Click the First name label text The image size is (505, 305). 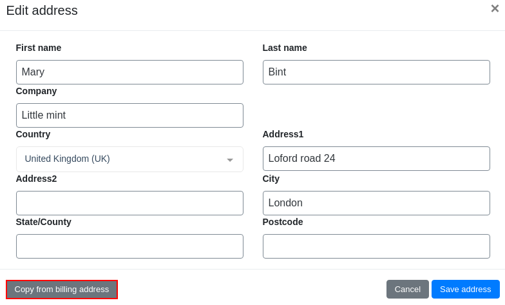coord(39,48)
